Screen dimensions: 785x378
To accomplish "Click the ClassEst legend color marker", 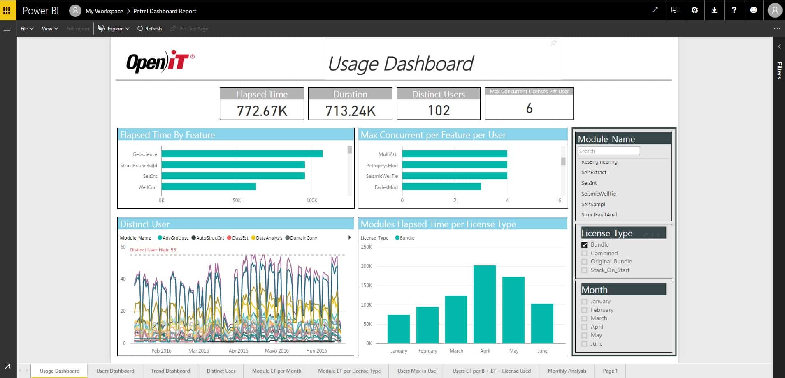I will pos(229,238).
